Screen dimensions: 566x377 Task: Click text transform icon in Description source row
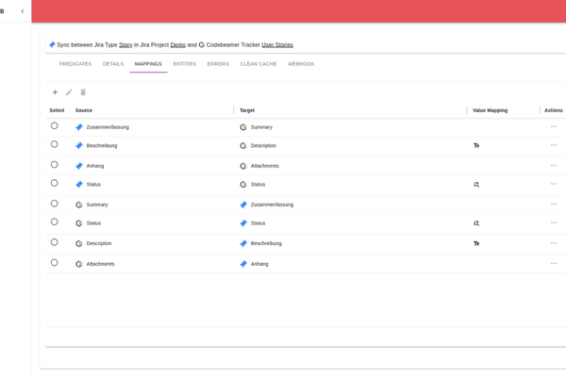[476, 244]
